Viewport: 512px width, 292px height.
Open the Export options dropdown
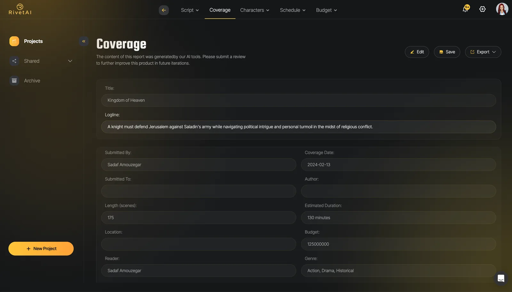click(x=483, y=52)
